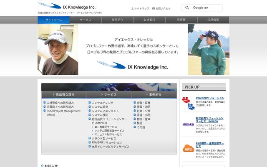The width and height of the screenshot is (267, 167).
Task: Open the 情報・通信 case link
Action: click(x=144, y=107)
